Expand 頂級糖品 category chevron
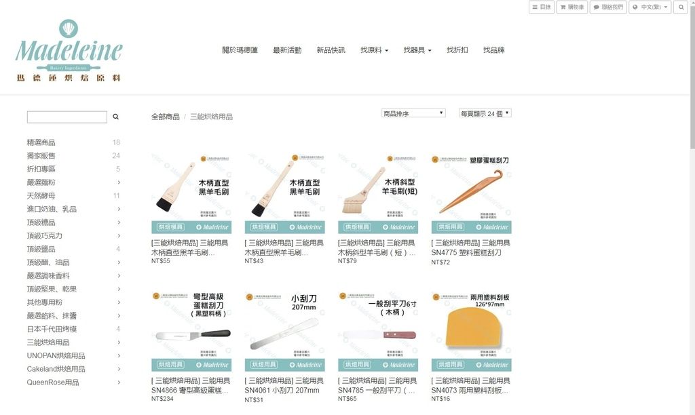This screenshot has height=415, width=695. 118,222
